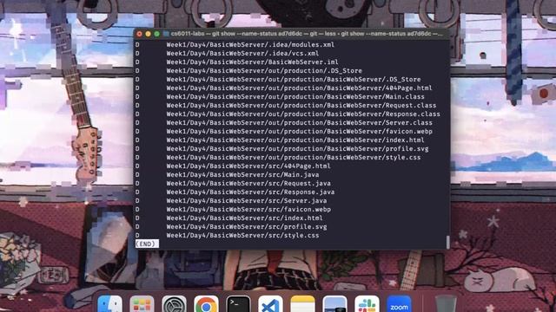Open System Settings from the Dock

pyautogui.click(x=174, y=304)
